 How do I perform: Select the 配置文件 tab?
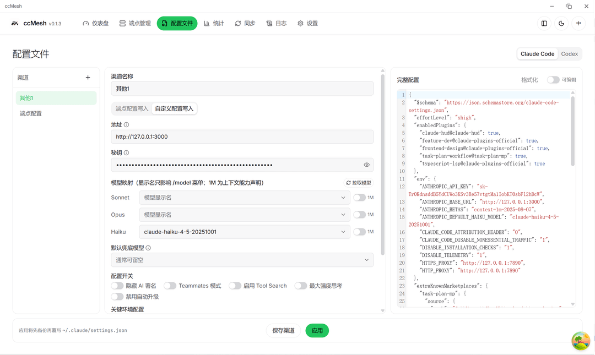tap(177, 24)
